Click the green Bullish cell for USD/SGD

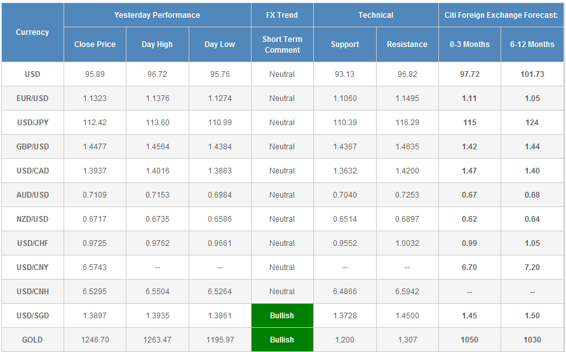click(282, 316)
